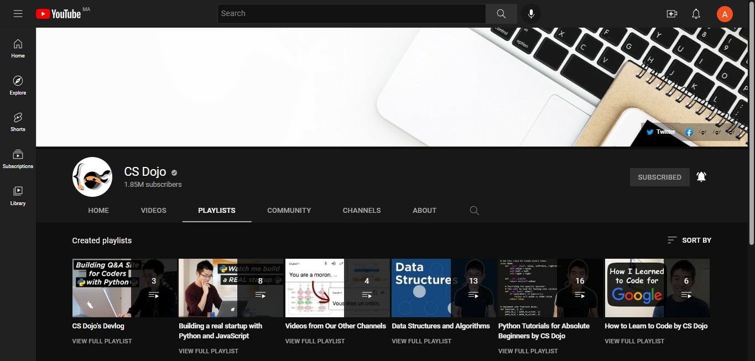Screen dimensions: 755x361
Task: View full playlist under CS Dojo's Devlog
Action: [x=102, y=341]
